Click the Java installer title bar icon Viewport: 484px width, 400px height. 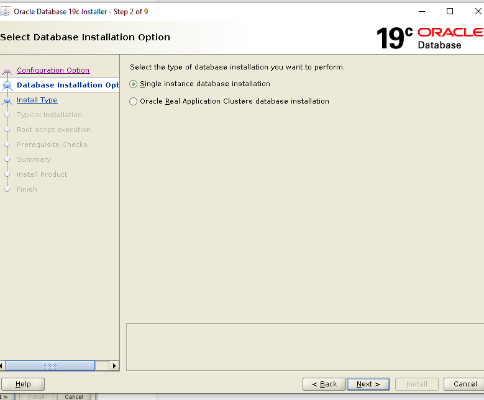(x=5, y=12)
